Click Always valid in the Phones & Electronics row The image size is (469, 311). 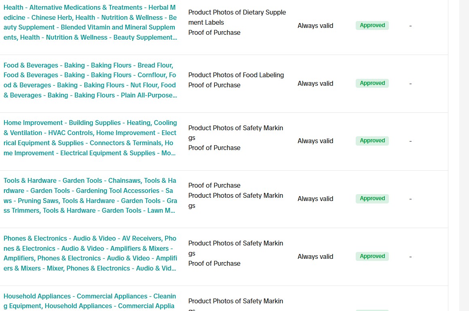pyautogui.click(x=315, y=257)
